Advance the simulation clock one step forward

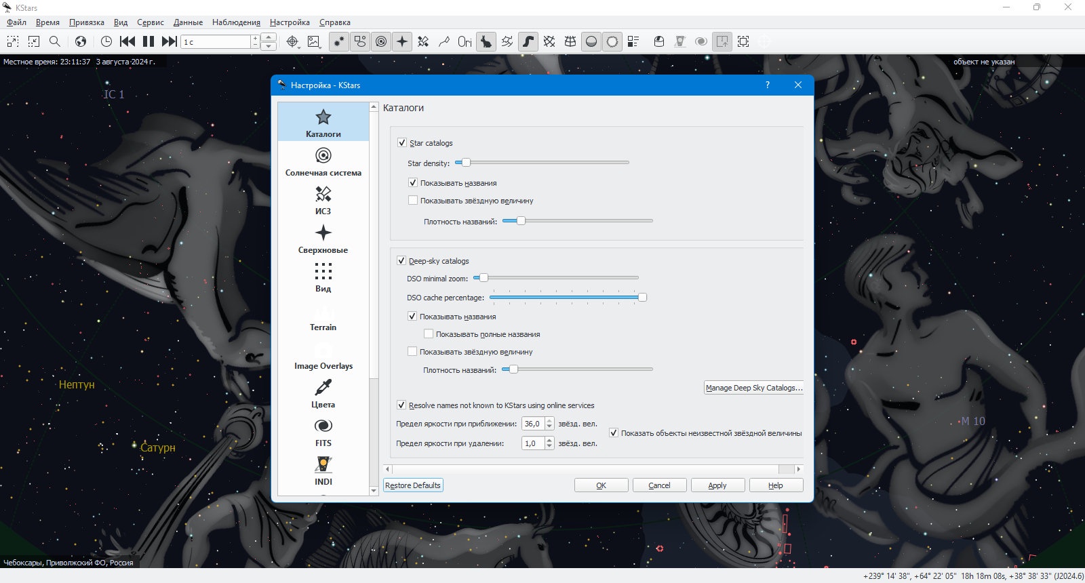coord(170,41)
